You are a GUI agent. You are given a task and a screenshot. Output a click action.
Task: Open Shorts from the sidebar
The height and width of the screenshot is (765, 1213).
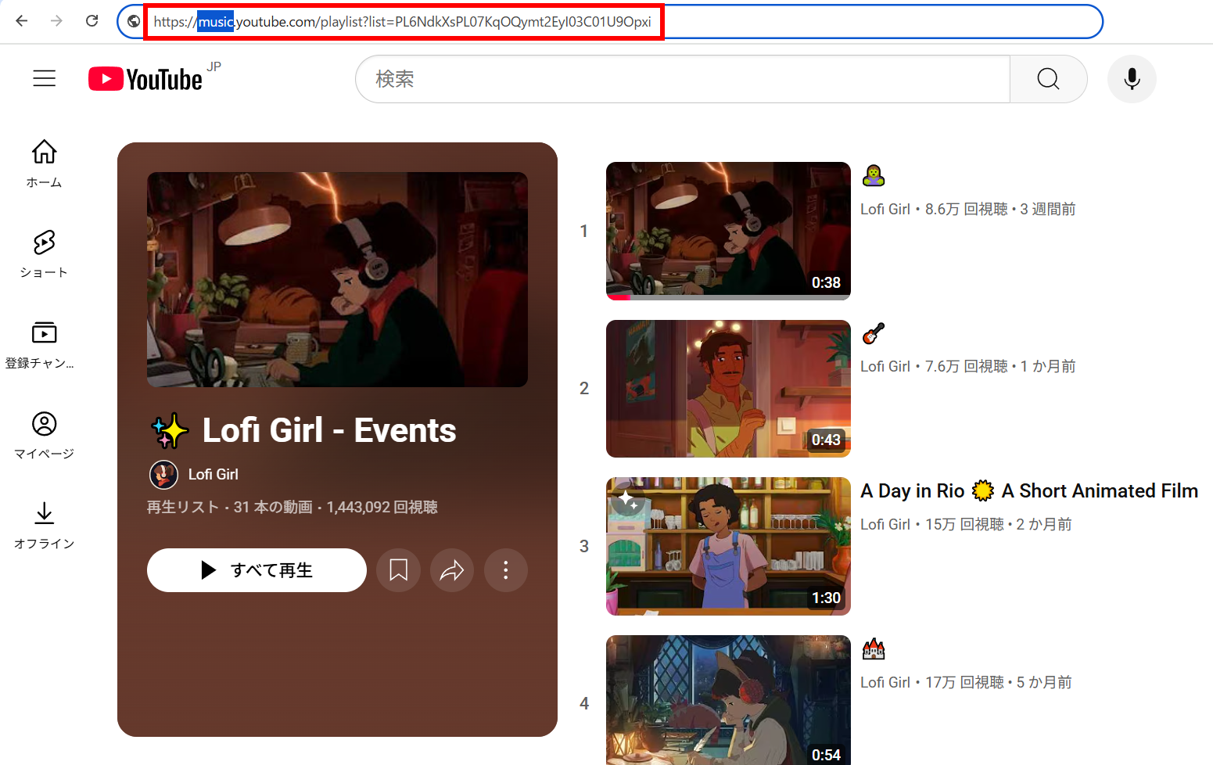(x=45, y=253)
